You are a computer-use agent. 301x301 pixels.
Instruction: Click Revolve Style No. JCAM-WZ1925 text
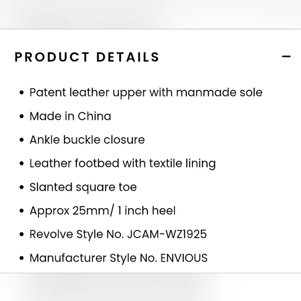(x=118, y=235)
